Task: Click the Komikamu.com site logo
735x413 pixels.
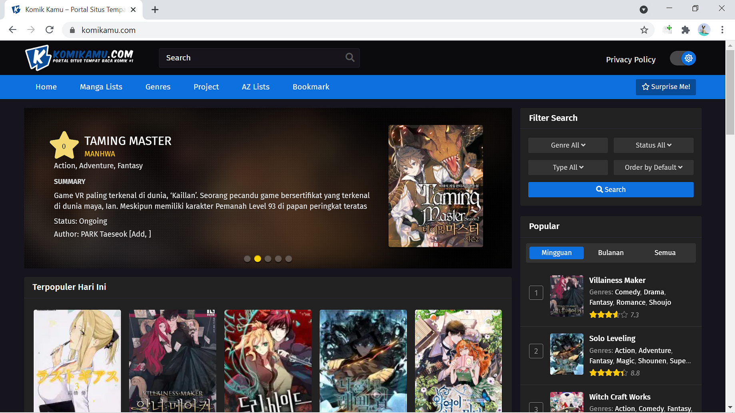Action: [79, 58]
